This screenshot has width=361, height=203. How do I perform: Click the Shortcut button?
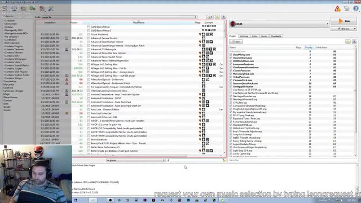pyautogui.click(x=344, y=29)
